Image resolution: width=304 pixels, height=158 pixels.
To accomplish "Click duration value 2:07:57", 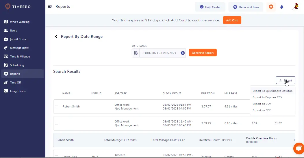I will pyautogui.click(x=206, y=106).
